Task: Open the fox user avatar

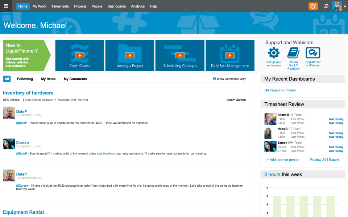Action: (337, 6)
